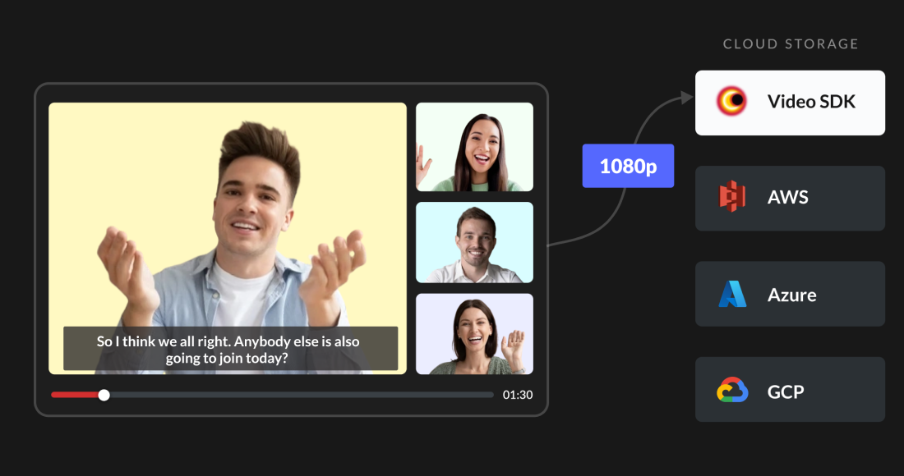The image size is (904, 476).
Task: Select the man in white shirt thumbnail
Action: coord(474,242)
